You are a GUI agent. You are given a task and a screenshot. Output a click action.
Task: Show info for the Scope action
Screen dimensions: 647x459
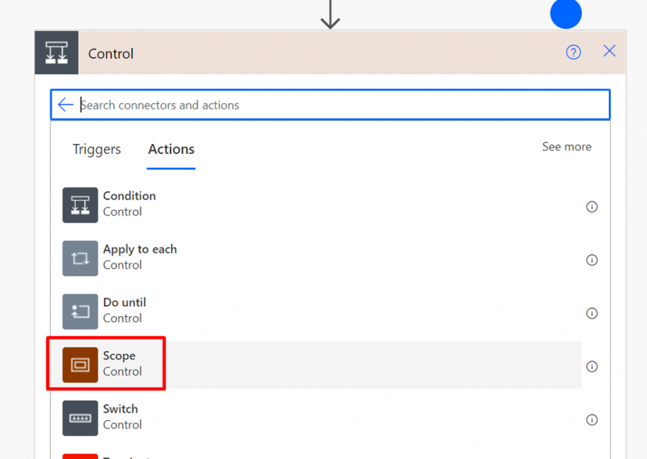592,366
